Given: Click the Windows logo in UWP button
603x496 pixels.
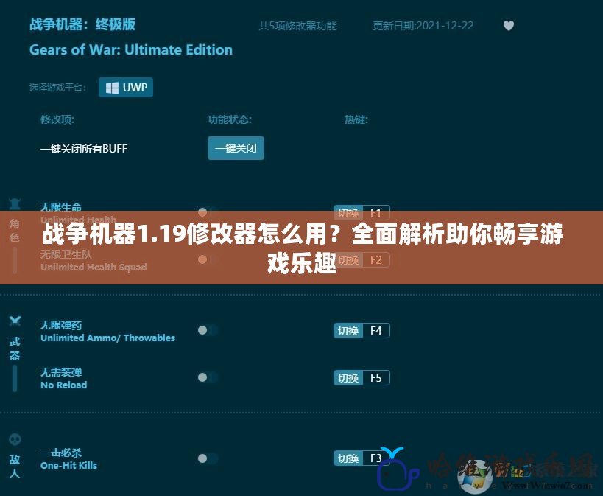Looking at the screenshot, I should (112, 88).
